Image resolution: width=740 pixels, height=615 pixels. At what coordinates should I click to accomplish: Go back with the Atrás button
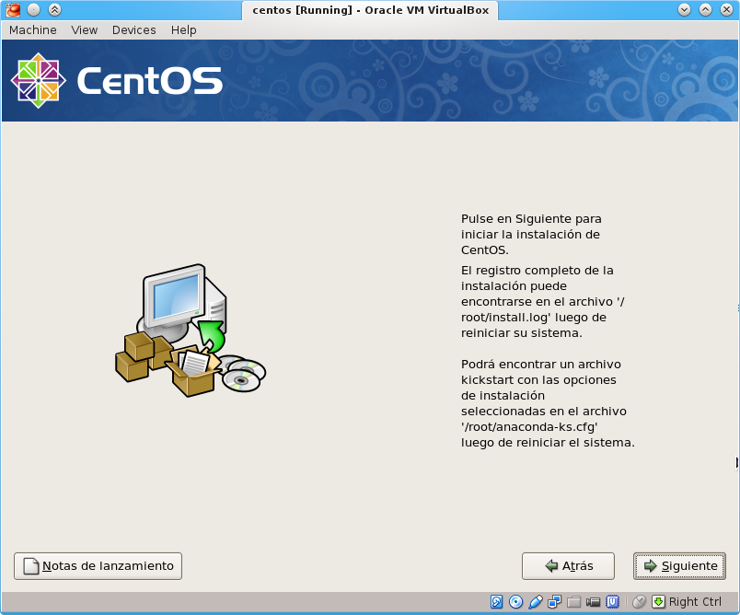568,566
